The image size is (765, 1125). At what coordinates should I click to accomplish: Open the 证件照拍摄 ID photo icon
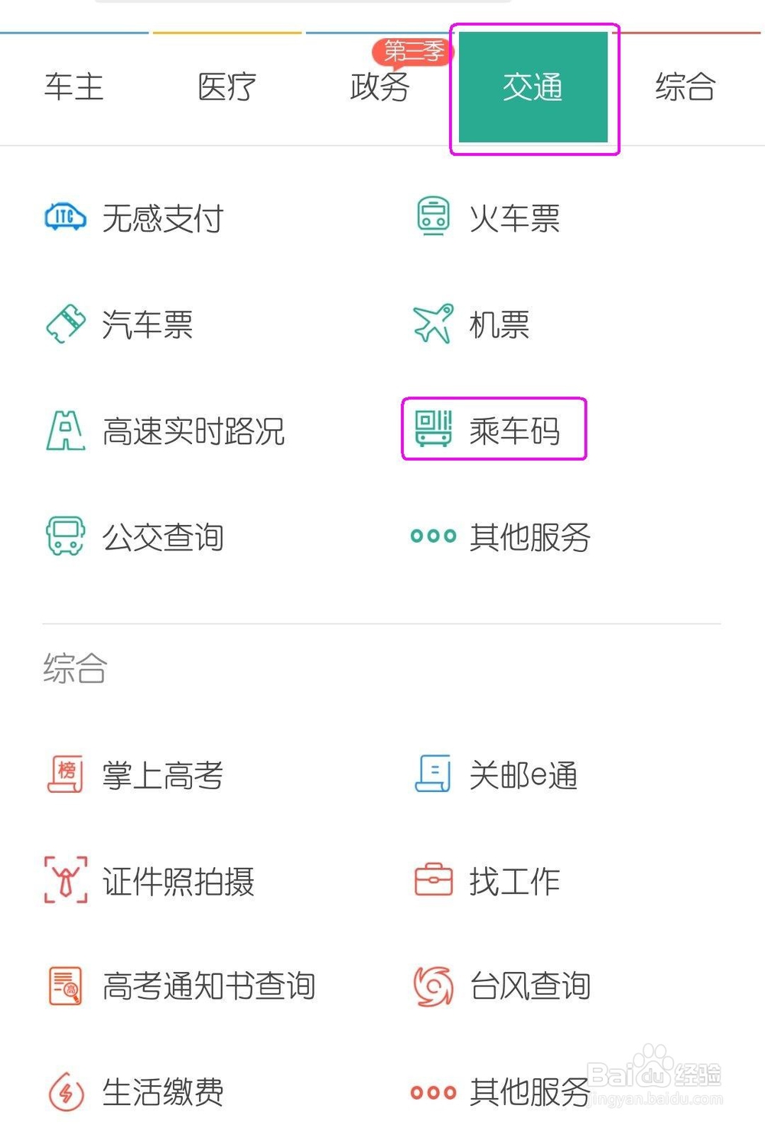pyautogui.click(x=66, y=880)
